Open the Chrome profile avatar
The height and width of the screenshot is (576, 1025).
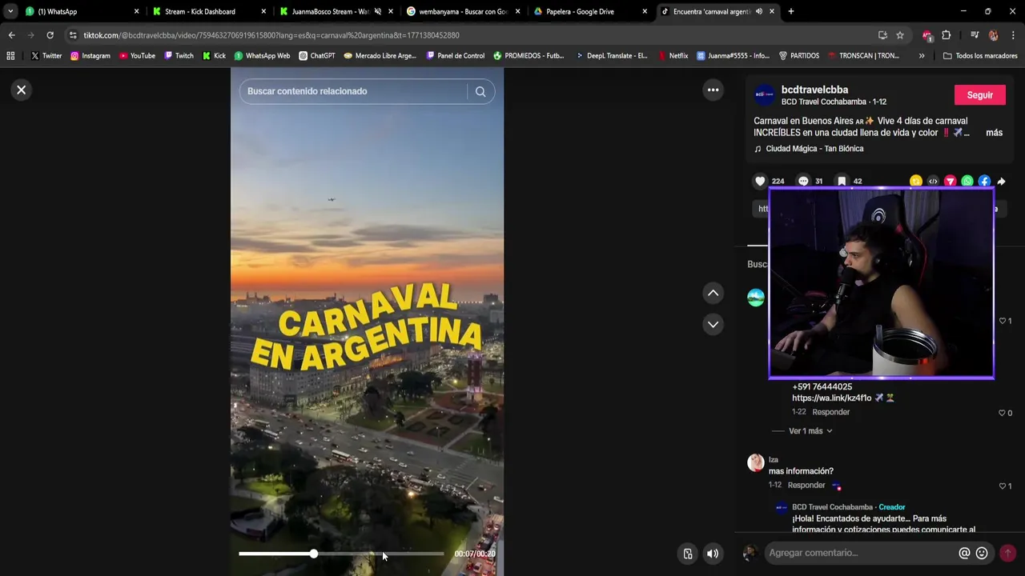[x=994, y=35]
